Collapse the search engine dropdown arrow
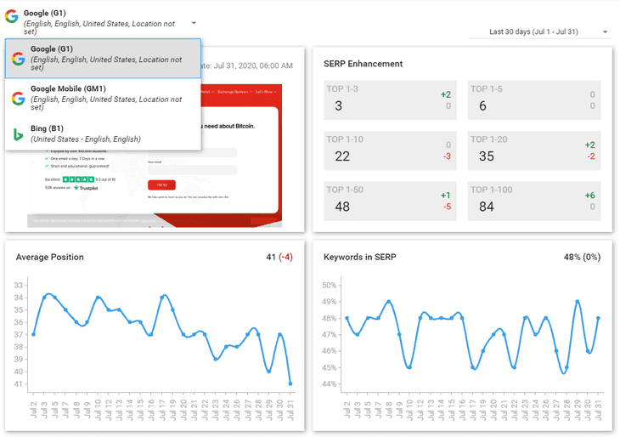 (x=194, y=23)
